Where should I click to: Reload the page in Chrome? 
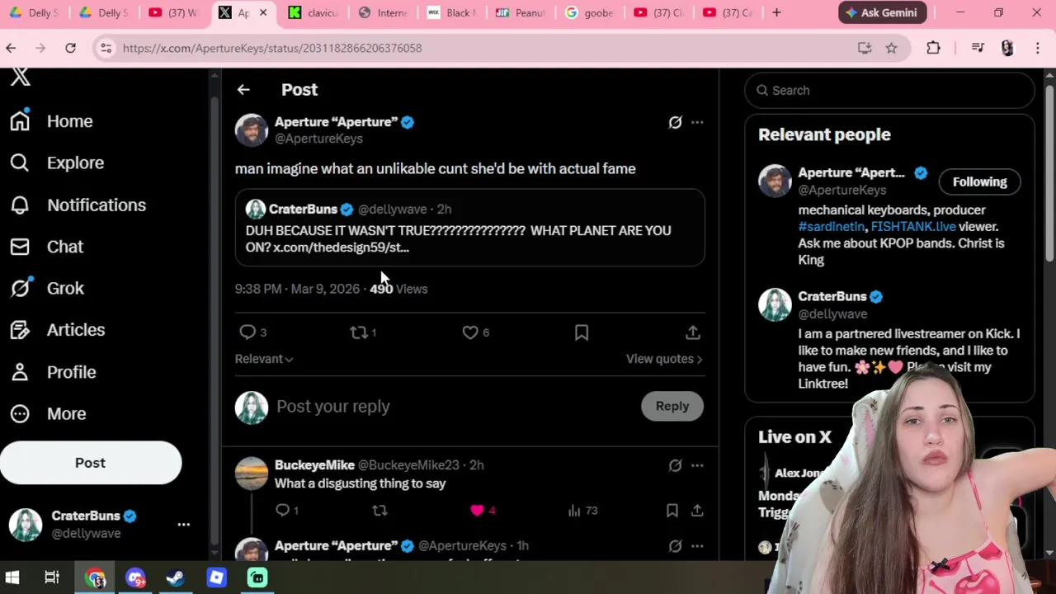pyautogui.click(x=70, y=48)
